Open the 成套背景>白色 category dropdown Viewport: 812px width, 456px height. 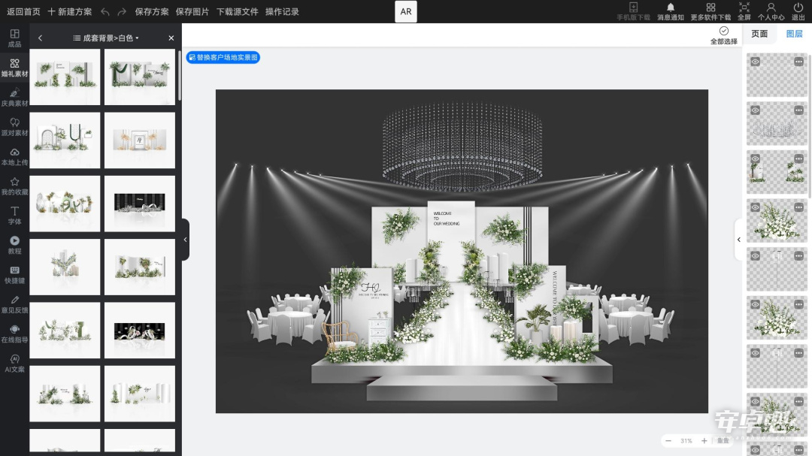pos(106,38)
